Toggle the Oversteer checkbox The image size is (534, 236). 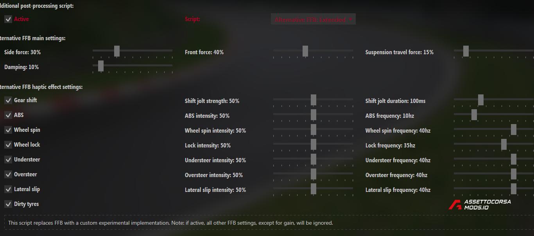(8, 174)
